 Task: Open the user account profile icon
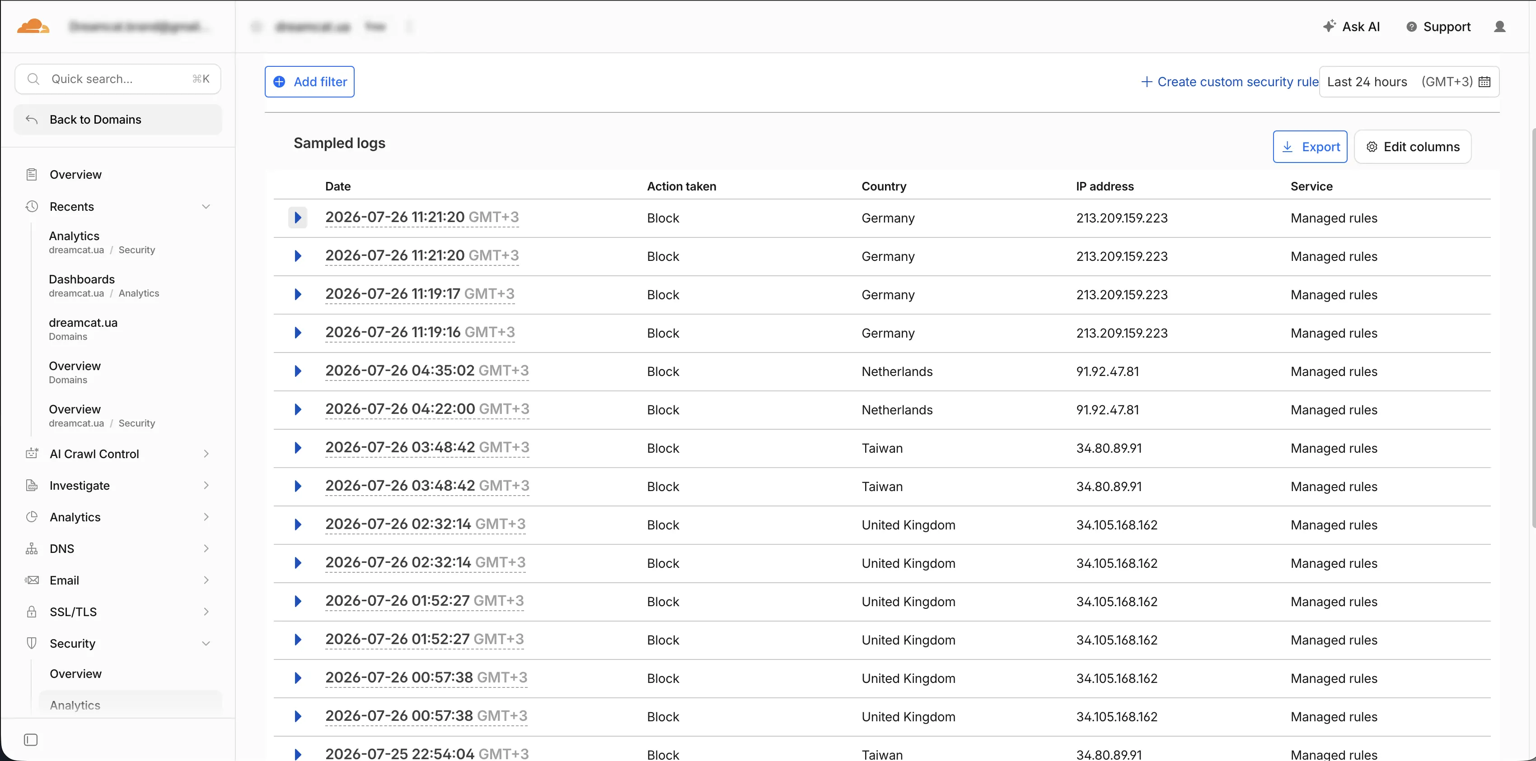pyautogui.click(x=1499, y=27)
